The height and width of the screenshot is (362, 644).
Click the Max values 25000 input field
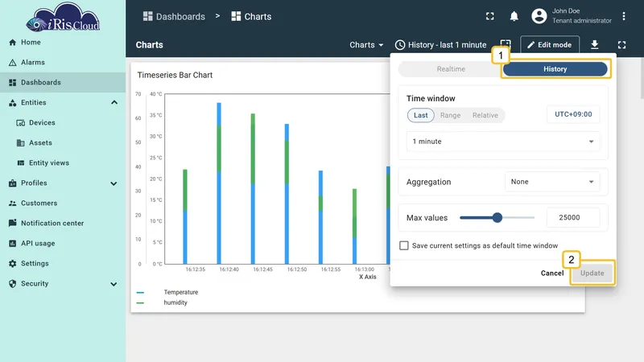tap(573, 217)
